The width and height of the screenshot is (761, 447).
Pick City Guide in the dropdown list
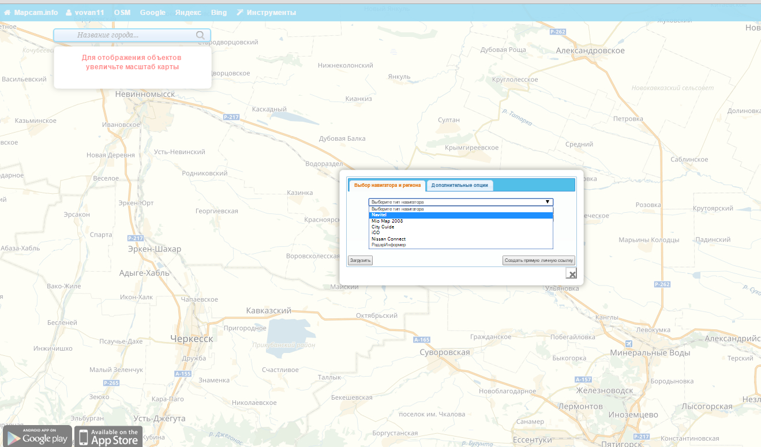click(383, 227)
